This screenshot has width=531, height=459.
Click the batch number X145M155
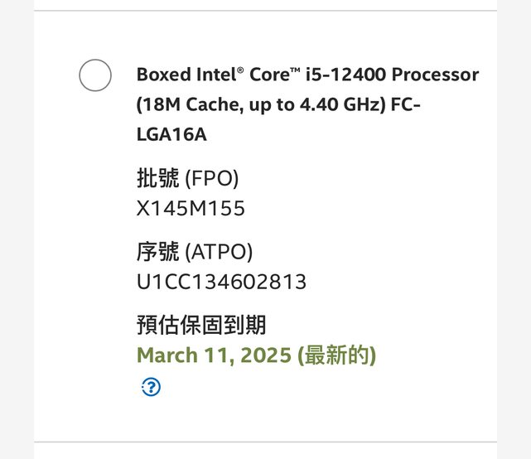[191, 208]
